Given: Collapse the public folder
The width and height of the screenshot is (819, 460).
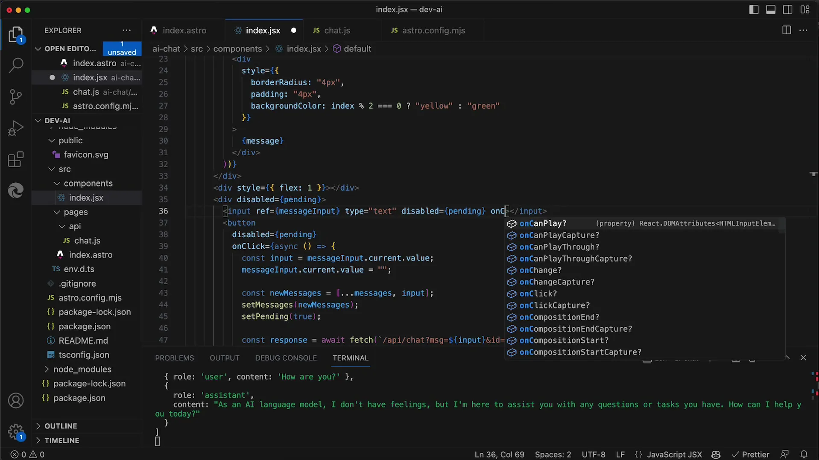Looking at the screenshot, I should [52, 140].
